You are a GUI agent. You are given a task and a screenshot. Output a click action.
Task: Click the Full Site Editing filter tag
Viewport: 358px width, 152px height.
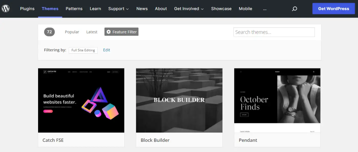(83, 50)
